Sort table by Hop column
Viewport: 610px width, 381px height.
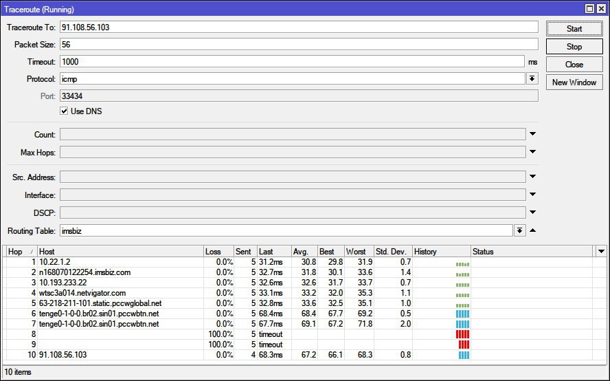coord(20,252)
